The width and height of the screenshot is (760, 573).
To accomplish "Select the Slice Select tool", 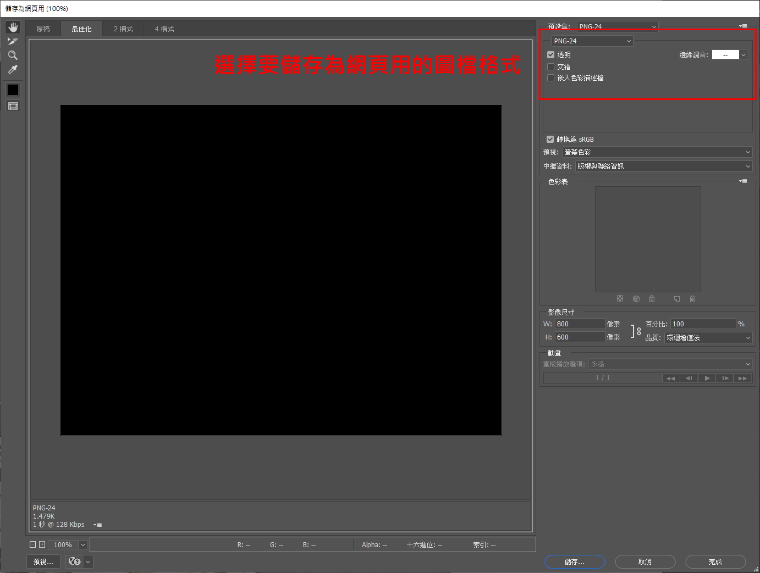I will click(13, 41).
